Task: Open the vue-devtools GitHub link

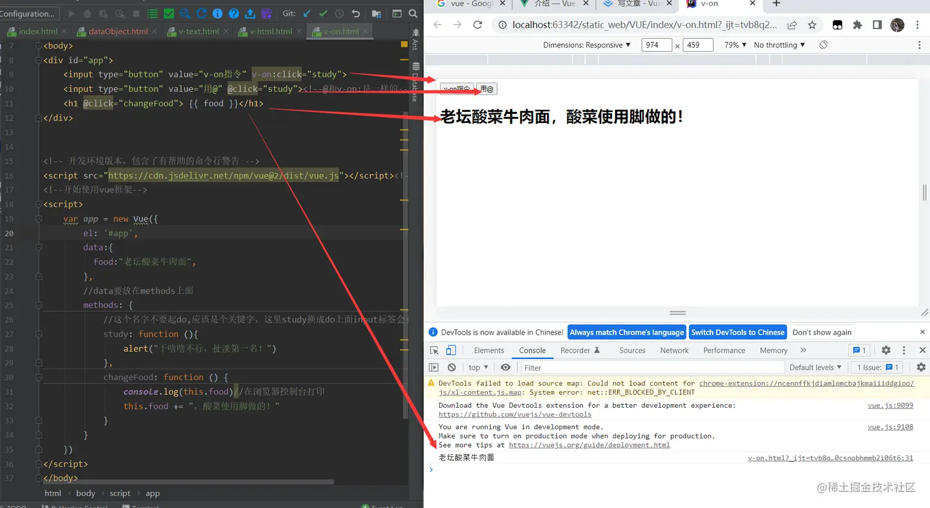Action: pyautogui.click(x=515, y=415)
